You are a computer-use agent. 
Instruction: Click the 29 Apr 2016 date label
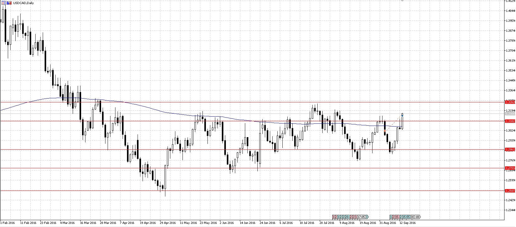(x=168, y=223)
